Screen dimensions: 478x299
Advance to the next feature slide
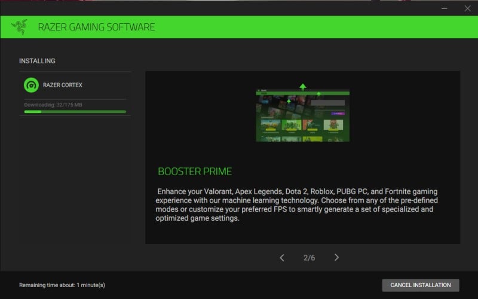pos(336,258)
